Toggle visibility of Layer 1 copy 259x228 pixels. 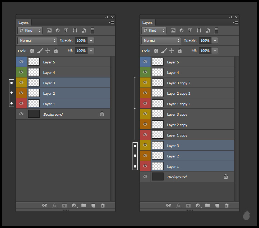click(x=145, y=135)
